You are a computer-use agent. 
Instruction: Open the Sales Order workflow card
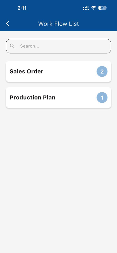click(58, 72)
